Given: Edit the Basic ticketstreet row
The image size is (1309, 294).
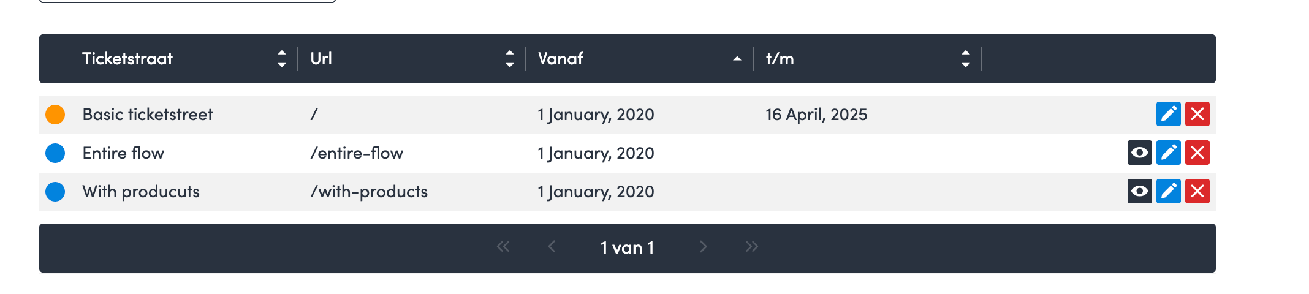Looking at the screenshot, I should [1168, 115].
